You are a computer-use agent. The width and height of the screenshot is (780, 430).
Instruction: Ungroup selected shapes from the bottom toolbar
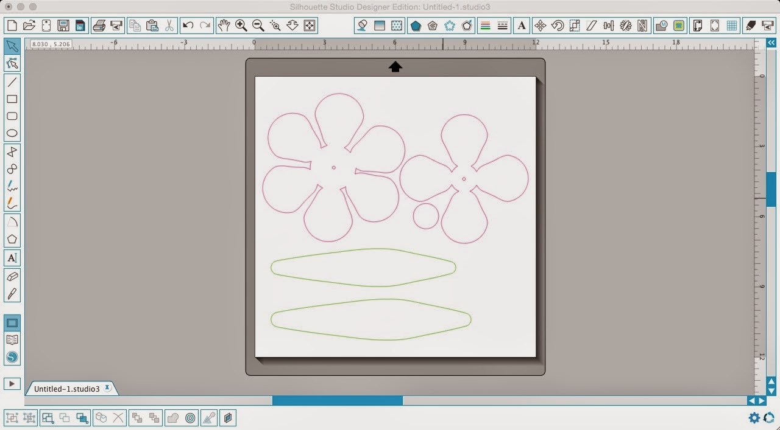point(29,418)
